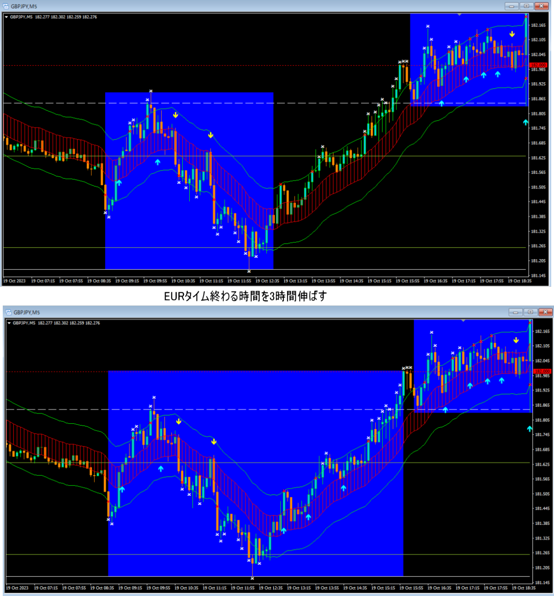This screenshot has height=596, width=554.
Task: Click the 19 Oct 09:55 time label in bottom chart
Action: (158, 588)
